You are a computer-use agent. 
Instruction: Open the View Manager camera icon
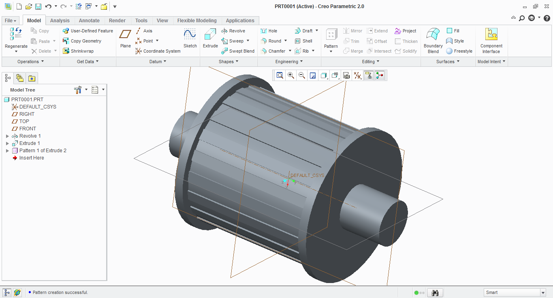(x=346, y=75)
